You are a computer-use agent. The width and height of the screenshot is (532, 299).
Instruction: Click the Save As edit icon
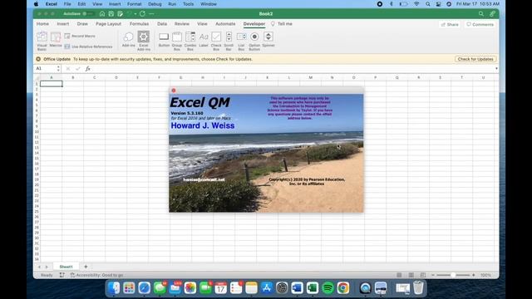pyautogui.click(x=120, y=13)
